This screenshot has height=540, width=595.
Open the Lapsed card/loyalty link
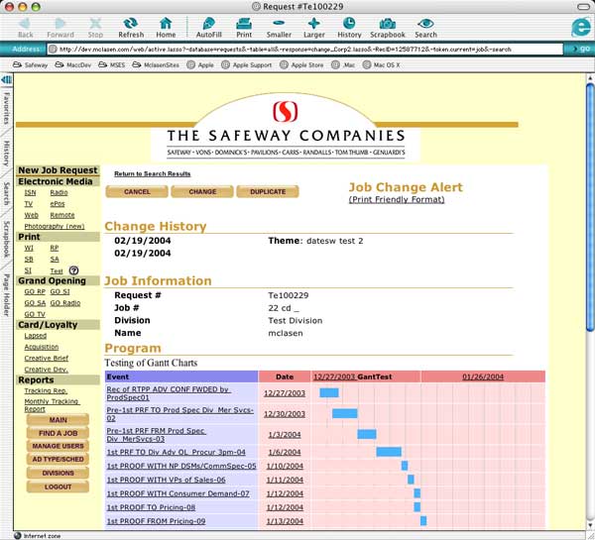click(36, 336)
